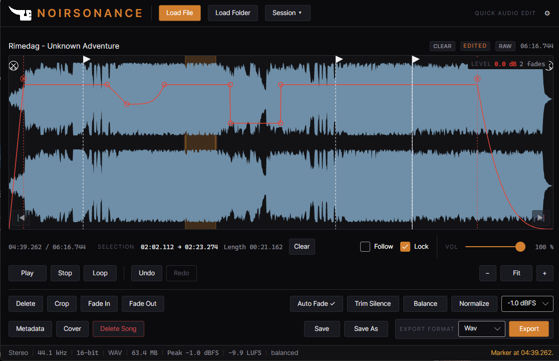The height and width of the screenshot is (361, 559).
Task: Start playback with Play
Action: (x=28, y=273)
